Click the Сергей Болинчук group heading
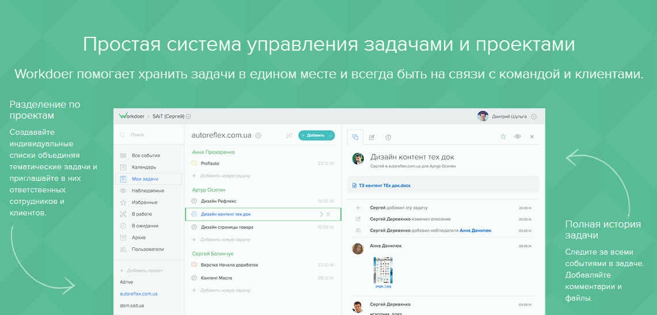This screenshot has height=315, width=657. 212,254
